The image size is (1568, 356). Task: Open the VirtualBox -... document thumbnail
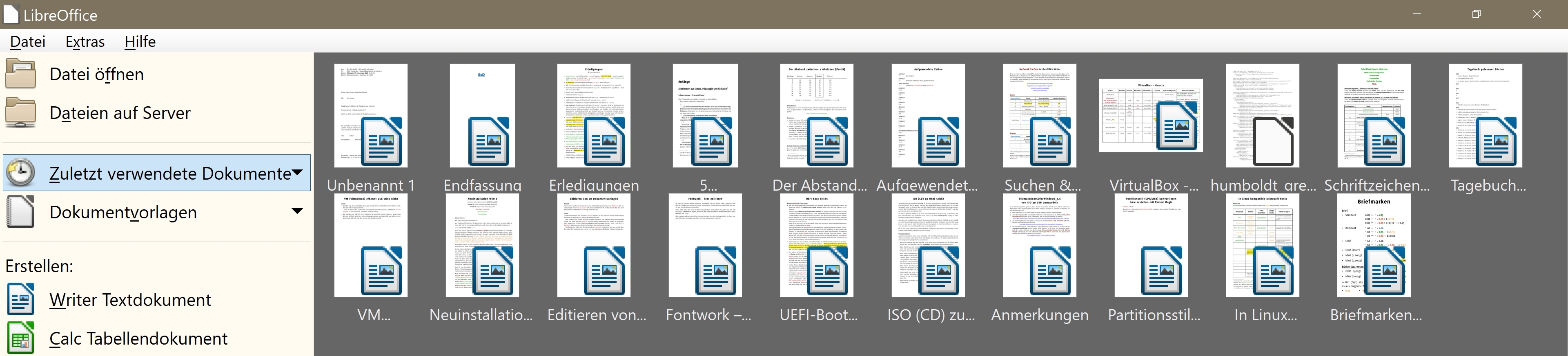(x=1151, y=115)
